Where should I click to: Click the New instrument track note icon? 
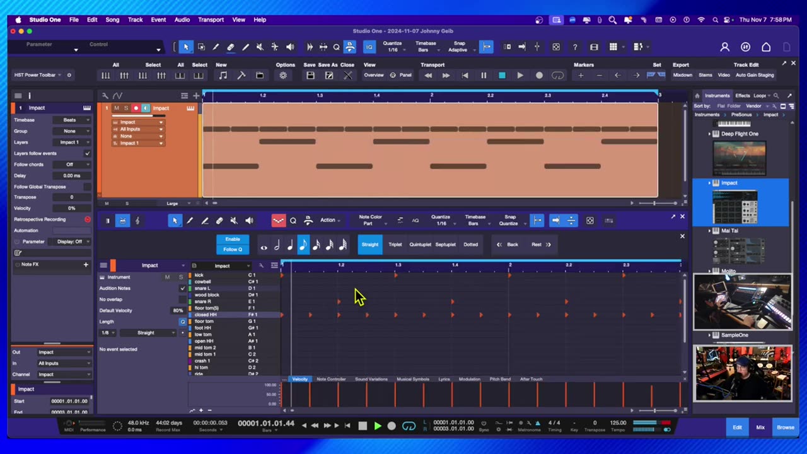pos(223,75)
